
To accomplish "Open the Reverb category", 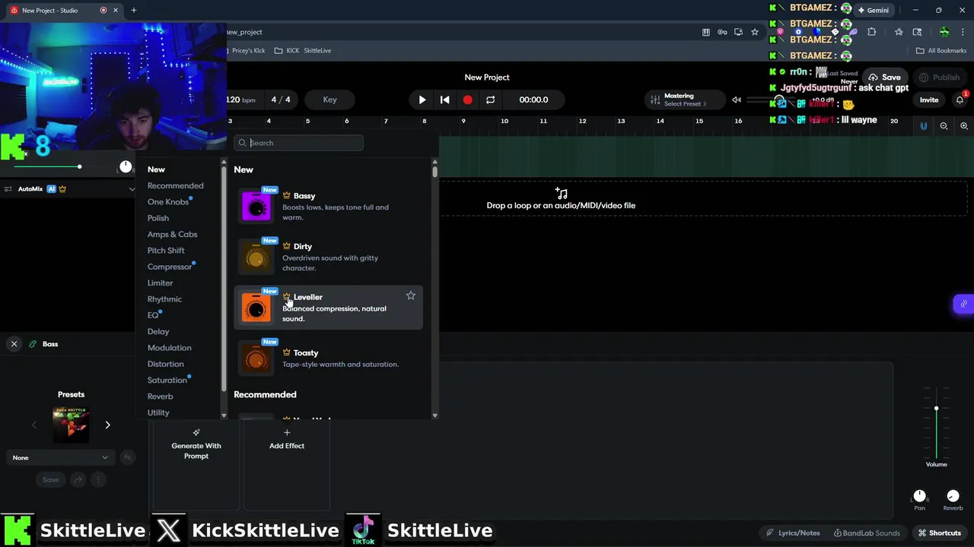I will coord(160,397).
